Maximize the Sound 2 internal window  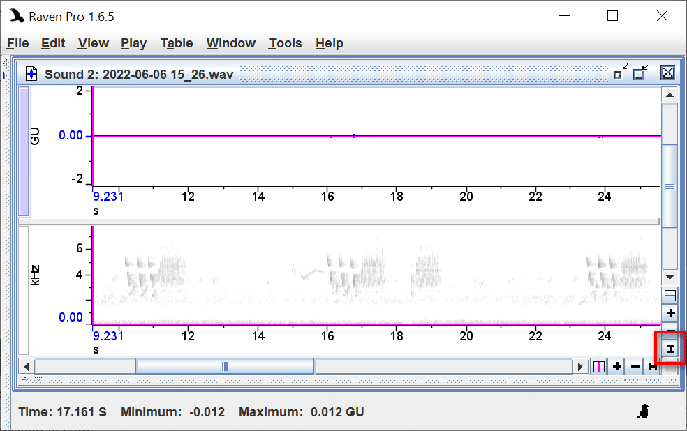point(640,73)
